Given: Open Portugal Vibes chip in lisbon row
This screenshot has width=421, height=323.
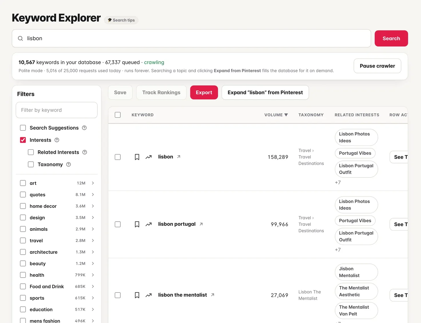Looking at the screenshot, I should (355, 153).
